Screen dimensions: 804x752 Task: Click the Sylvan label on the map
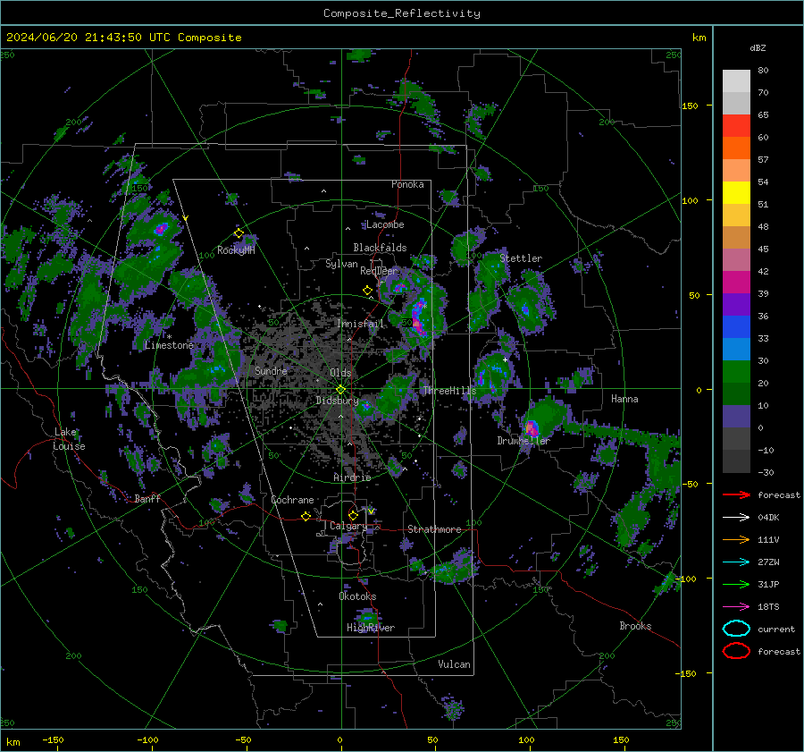tap(341, 264)
